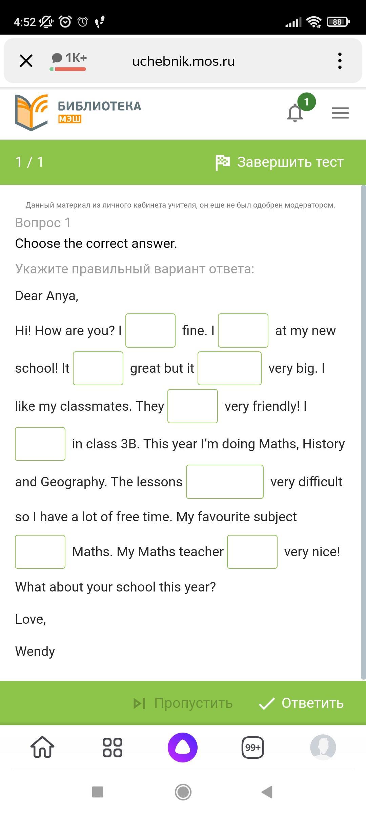366x814 pixels.
Task: Open the browser three-dot menu
Action: coord(340,61)
